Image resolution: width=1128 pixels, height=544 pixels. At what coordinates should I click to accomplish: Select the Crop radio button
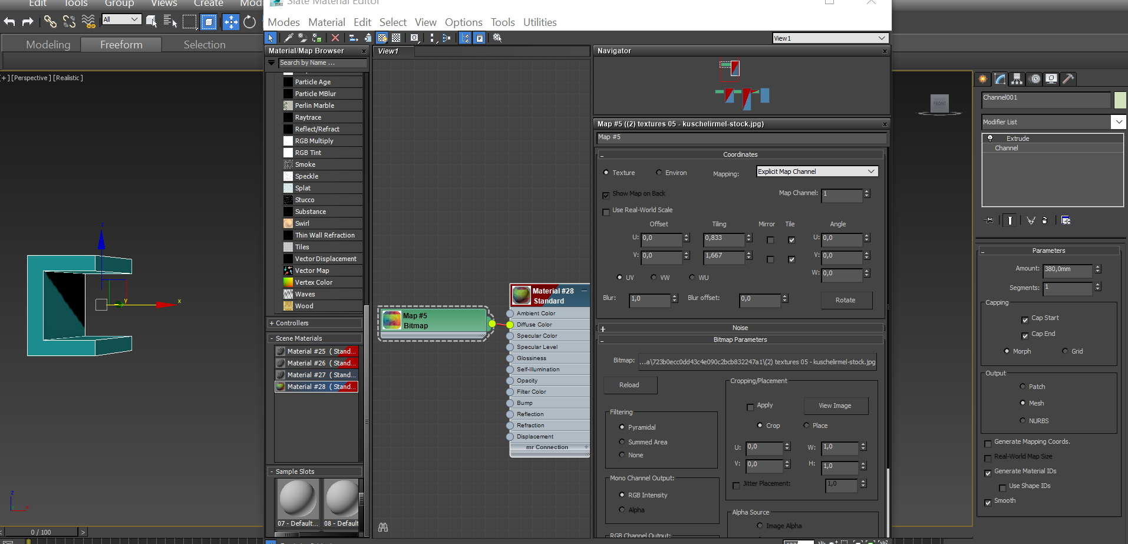[x=760, y=425]
